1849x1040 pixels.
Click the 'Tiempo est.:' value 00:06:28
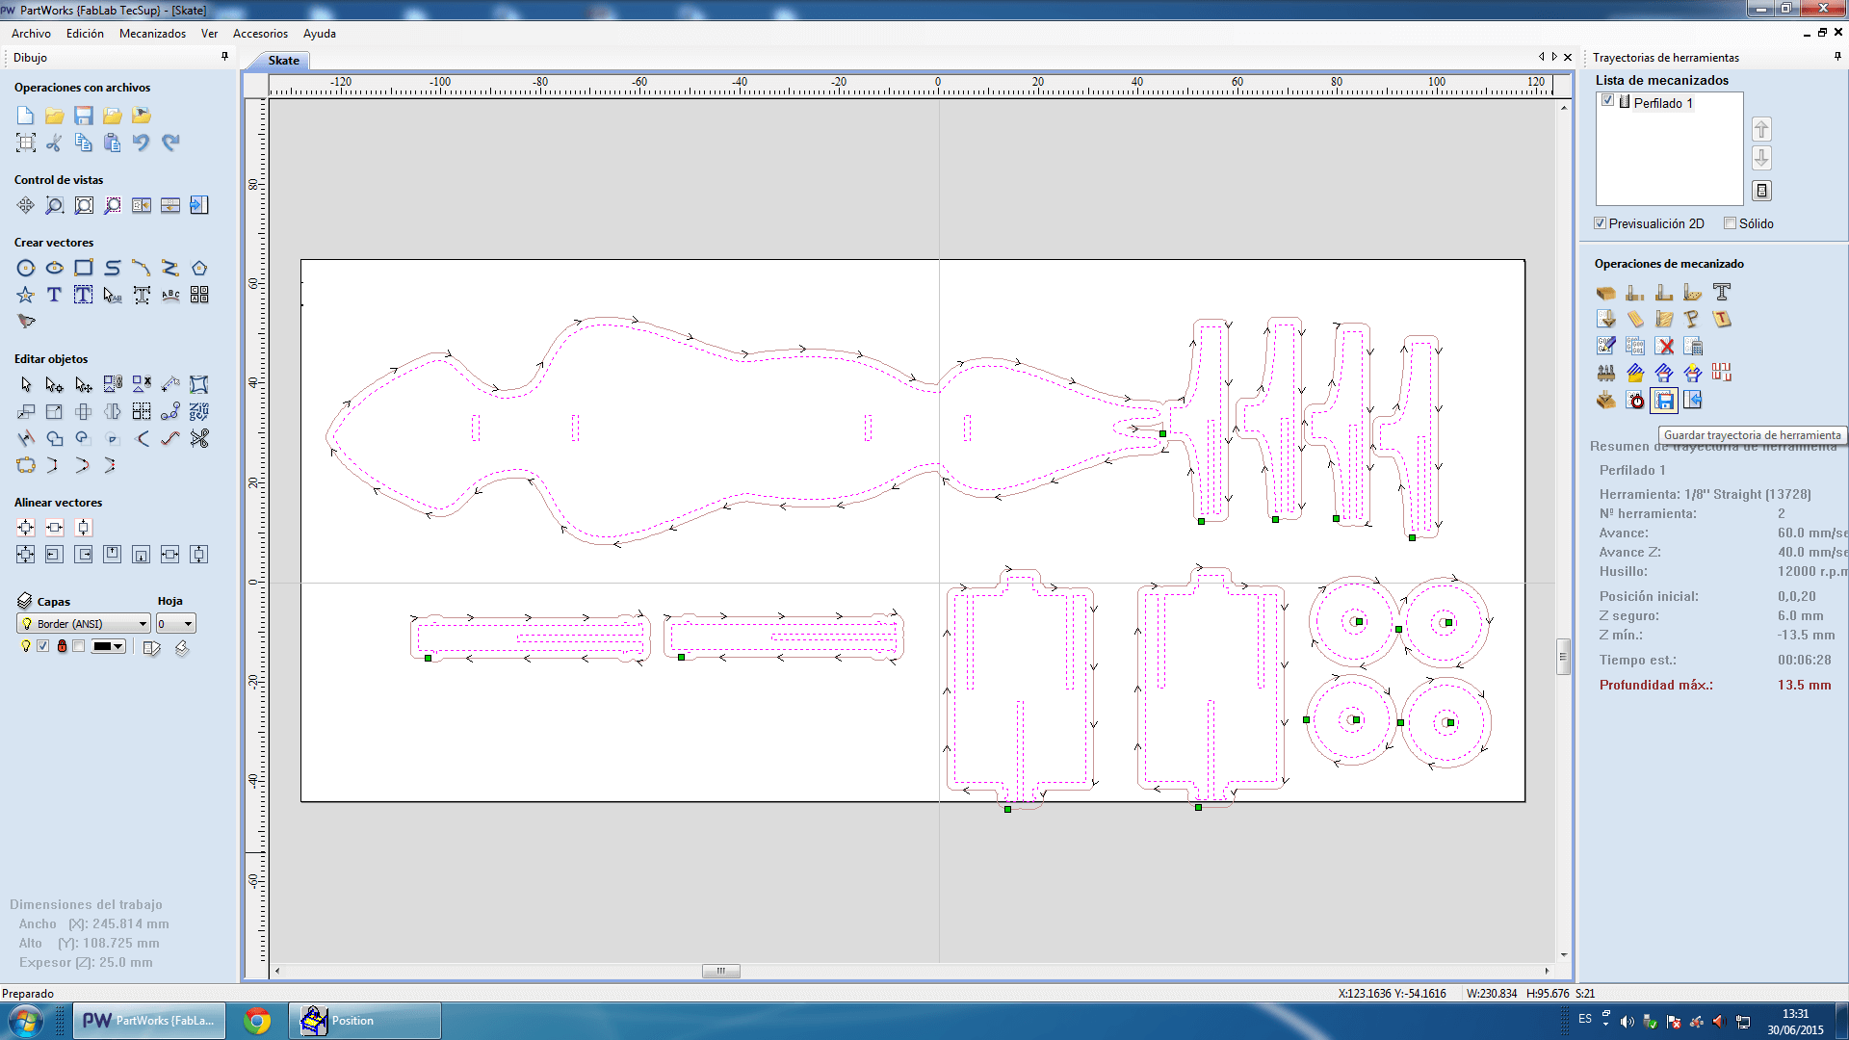point(1805,660)
